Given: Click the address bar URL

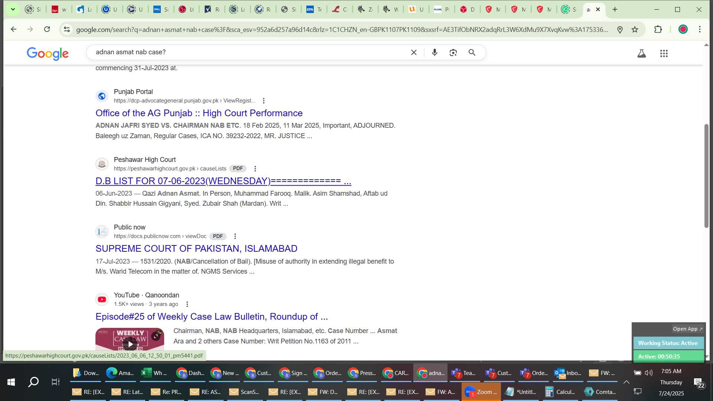Looking at the screenshot, I should click(x=342, y=29).
